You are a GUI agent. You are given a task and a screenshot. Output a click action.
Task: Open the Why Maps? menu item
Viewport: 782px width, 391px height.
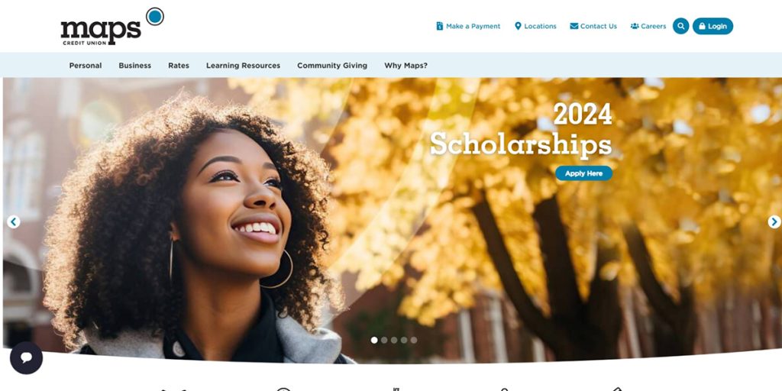tap(406, 66)
